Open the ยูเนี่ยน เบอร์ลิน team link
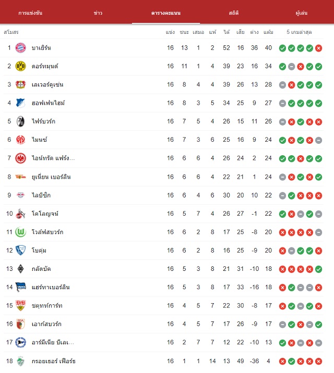334x373 pixels. [51, 177]
